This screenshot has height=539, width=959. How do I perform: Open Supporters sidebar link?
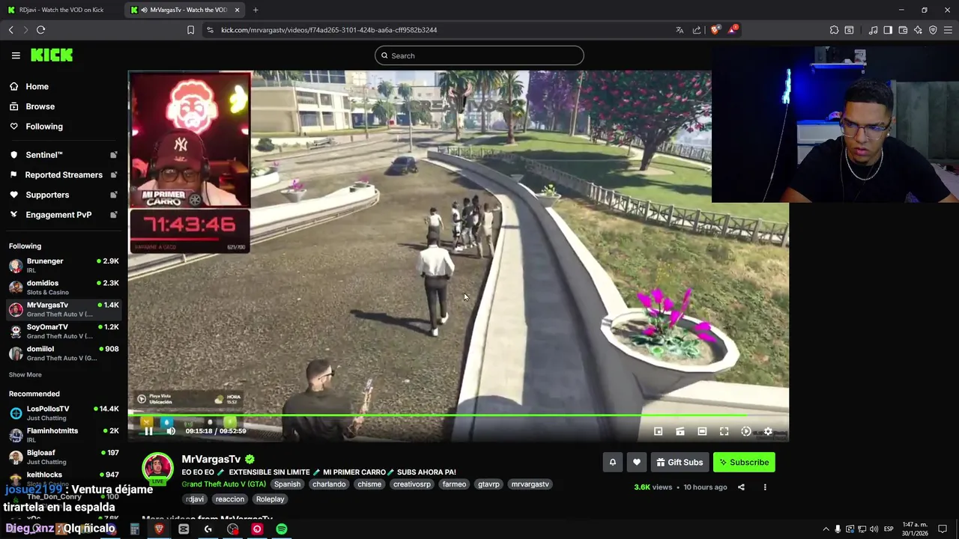64,195
